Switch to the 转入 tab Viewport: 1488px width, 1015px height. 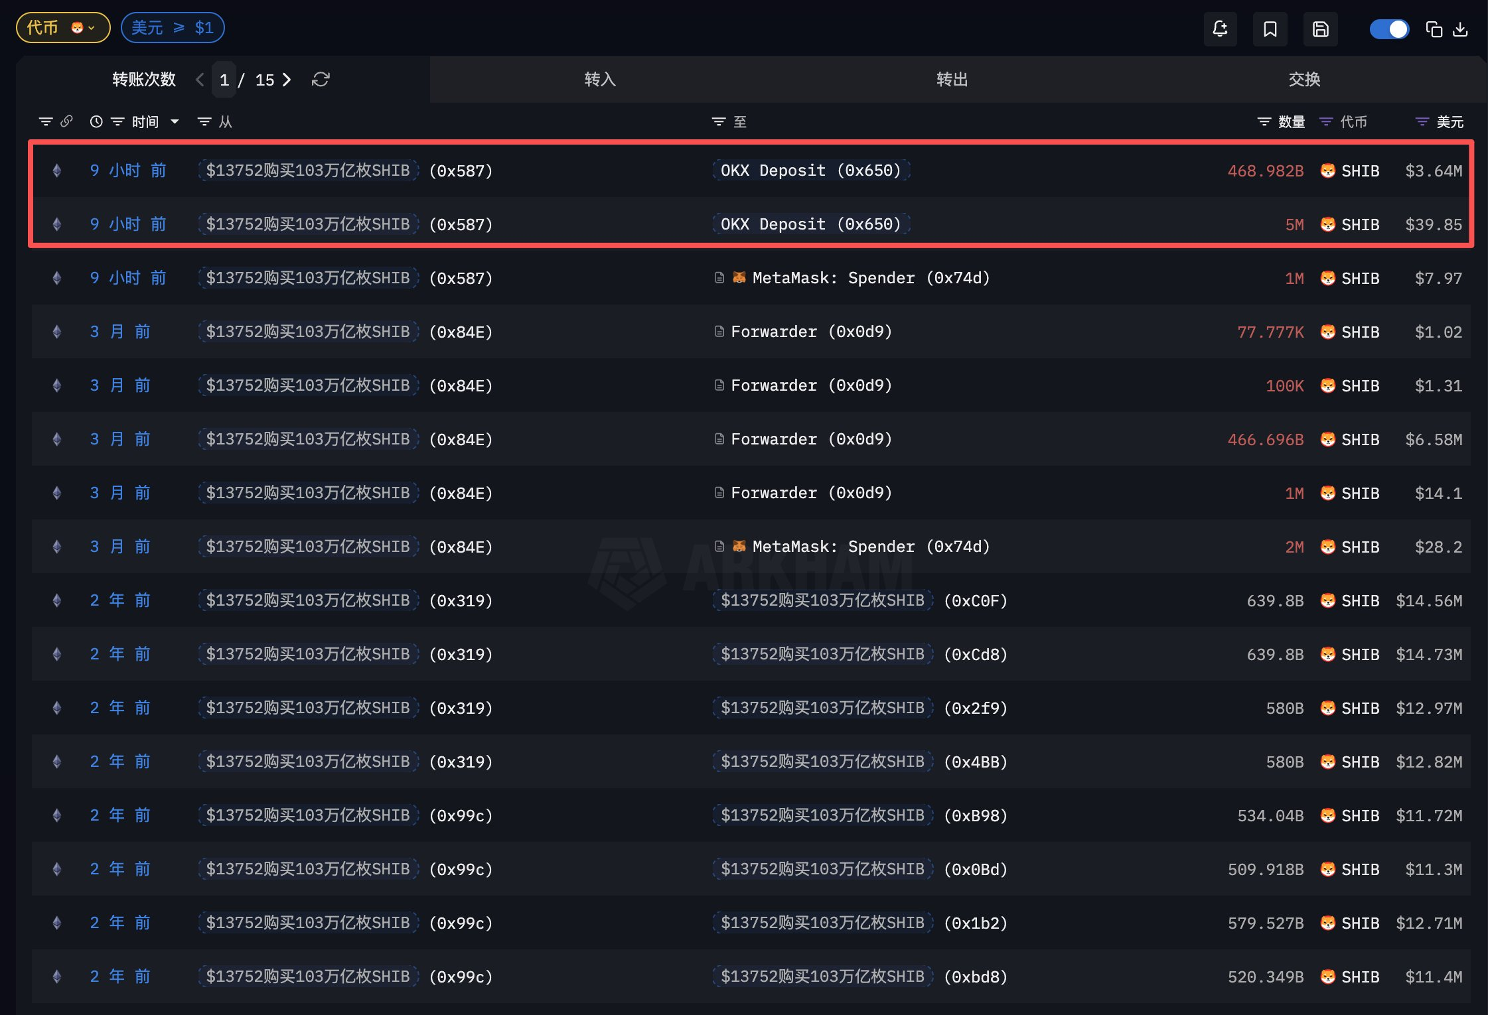(x=599, y=80)
